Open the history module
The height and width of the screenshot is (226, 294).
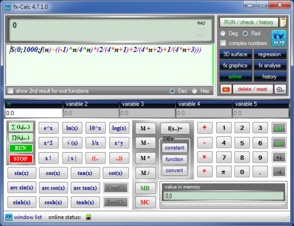270,77
